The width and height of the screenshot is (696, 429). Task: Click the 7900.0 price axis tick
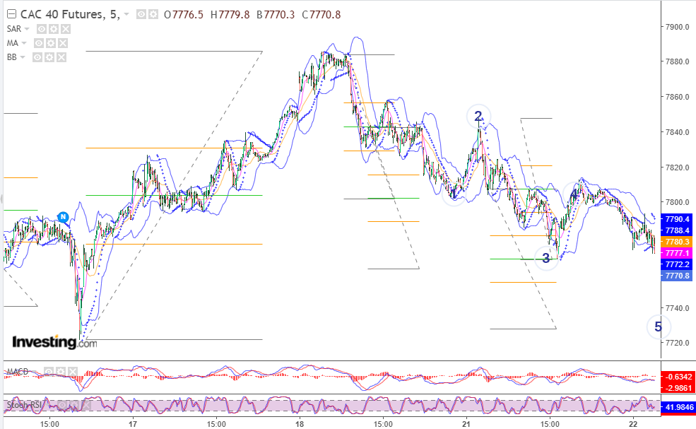[x=677, y=27]
